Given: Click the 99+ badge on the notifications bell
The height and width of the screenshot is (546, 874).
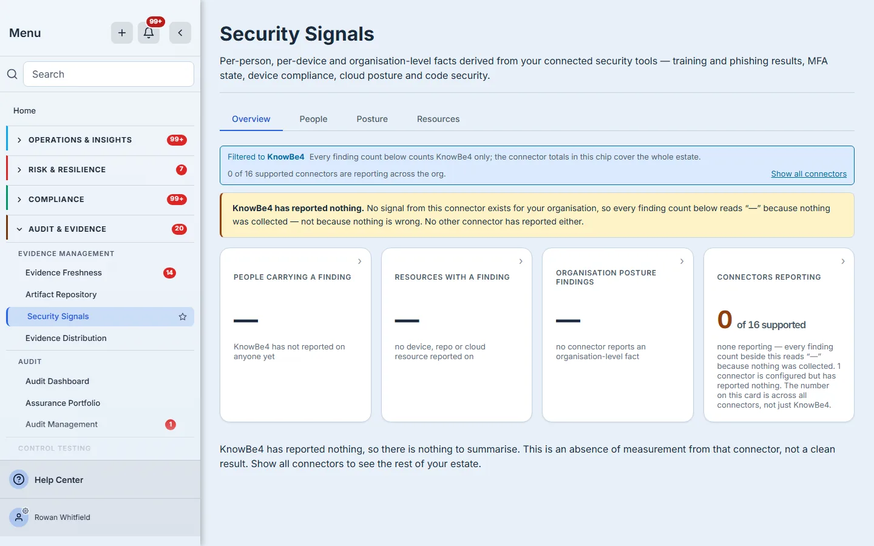Looking at the screenshot, I should 156,22.
